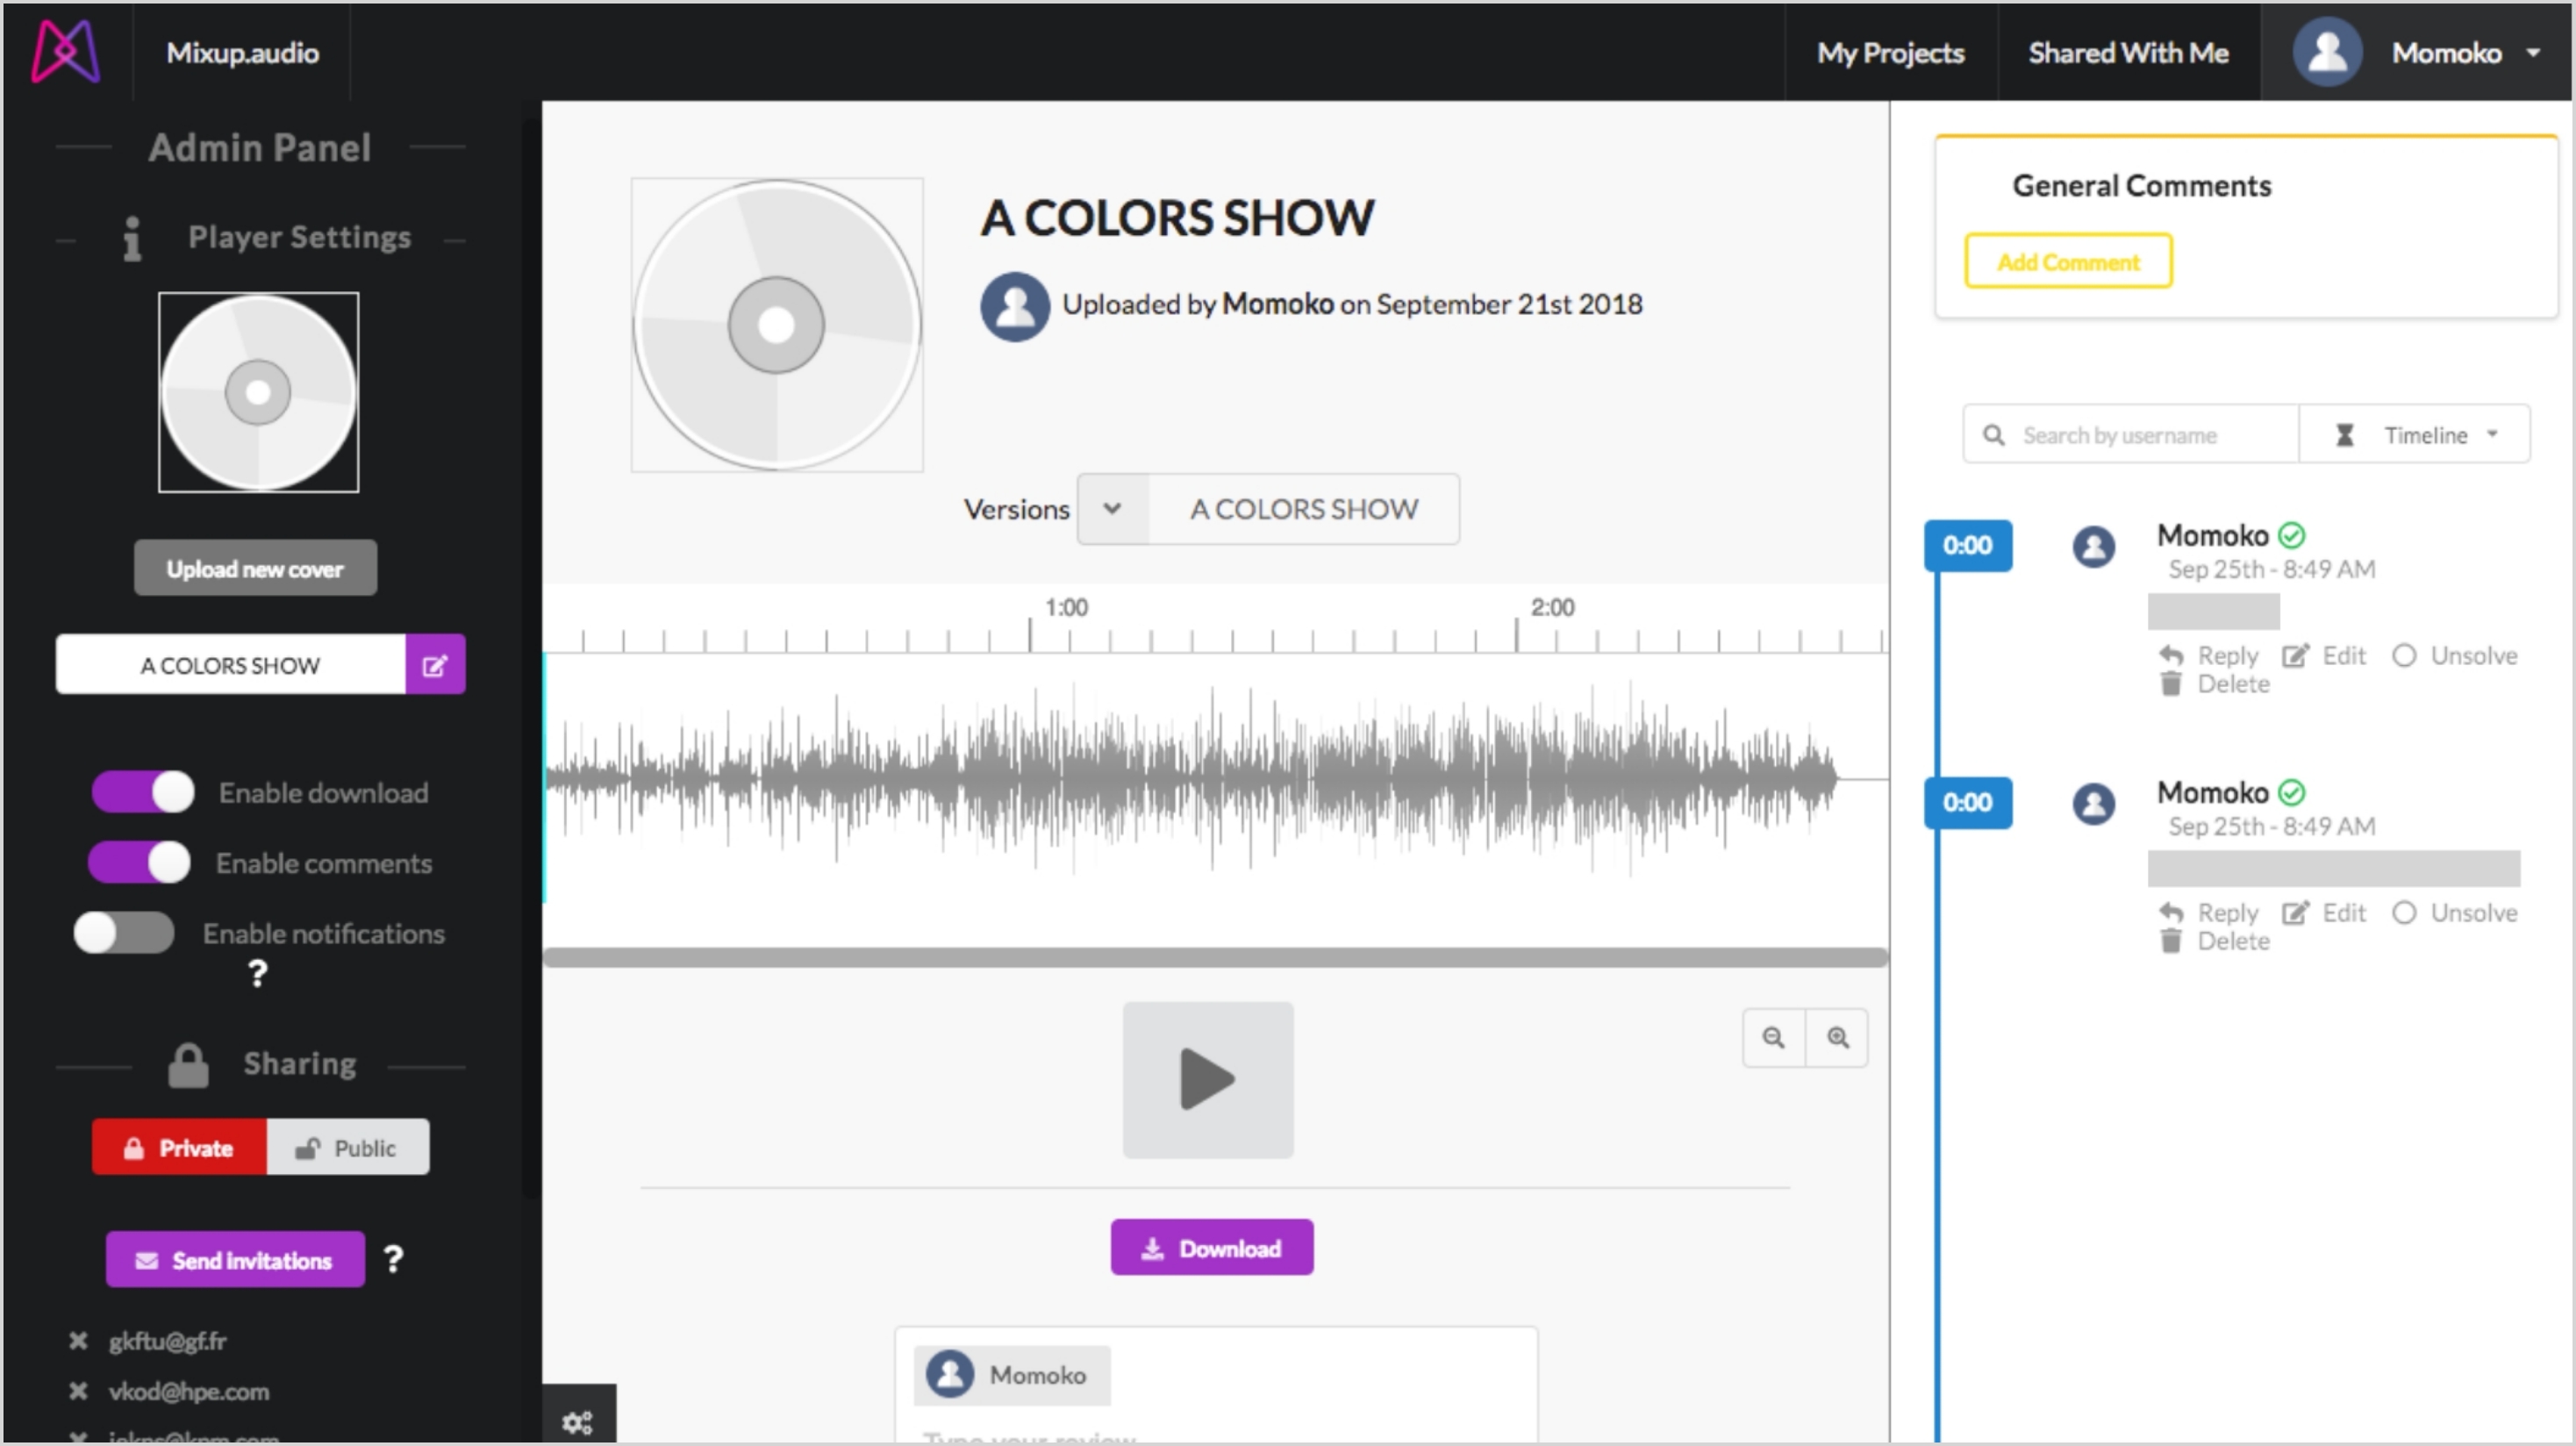Viewport: 2576px width, 1446px height.
Task: Click the second comment's green resolved checkmark
Action: [x=2291, y=792]
